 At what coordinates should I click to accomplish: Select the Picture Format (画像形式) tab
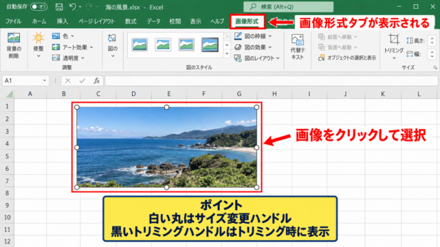247,21
